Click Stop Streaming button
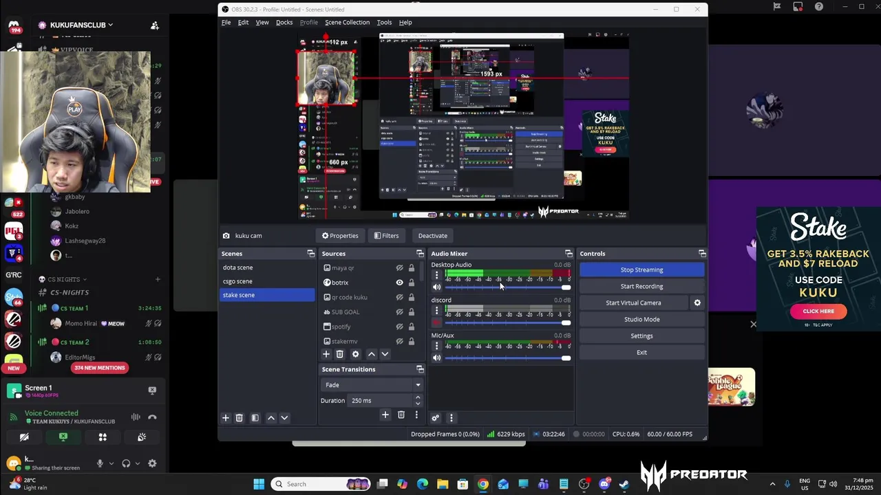881x495 pixels. [641, 270]
